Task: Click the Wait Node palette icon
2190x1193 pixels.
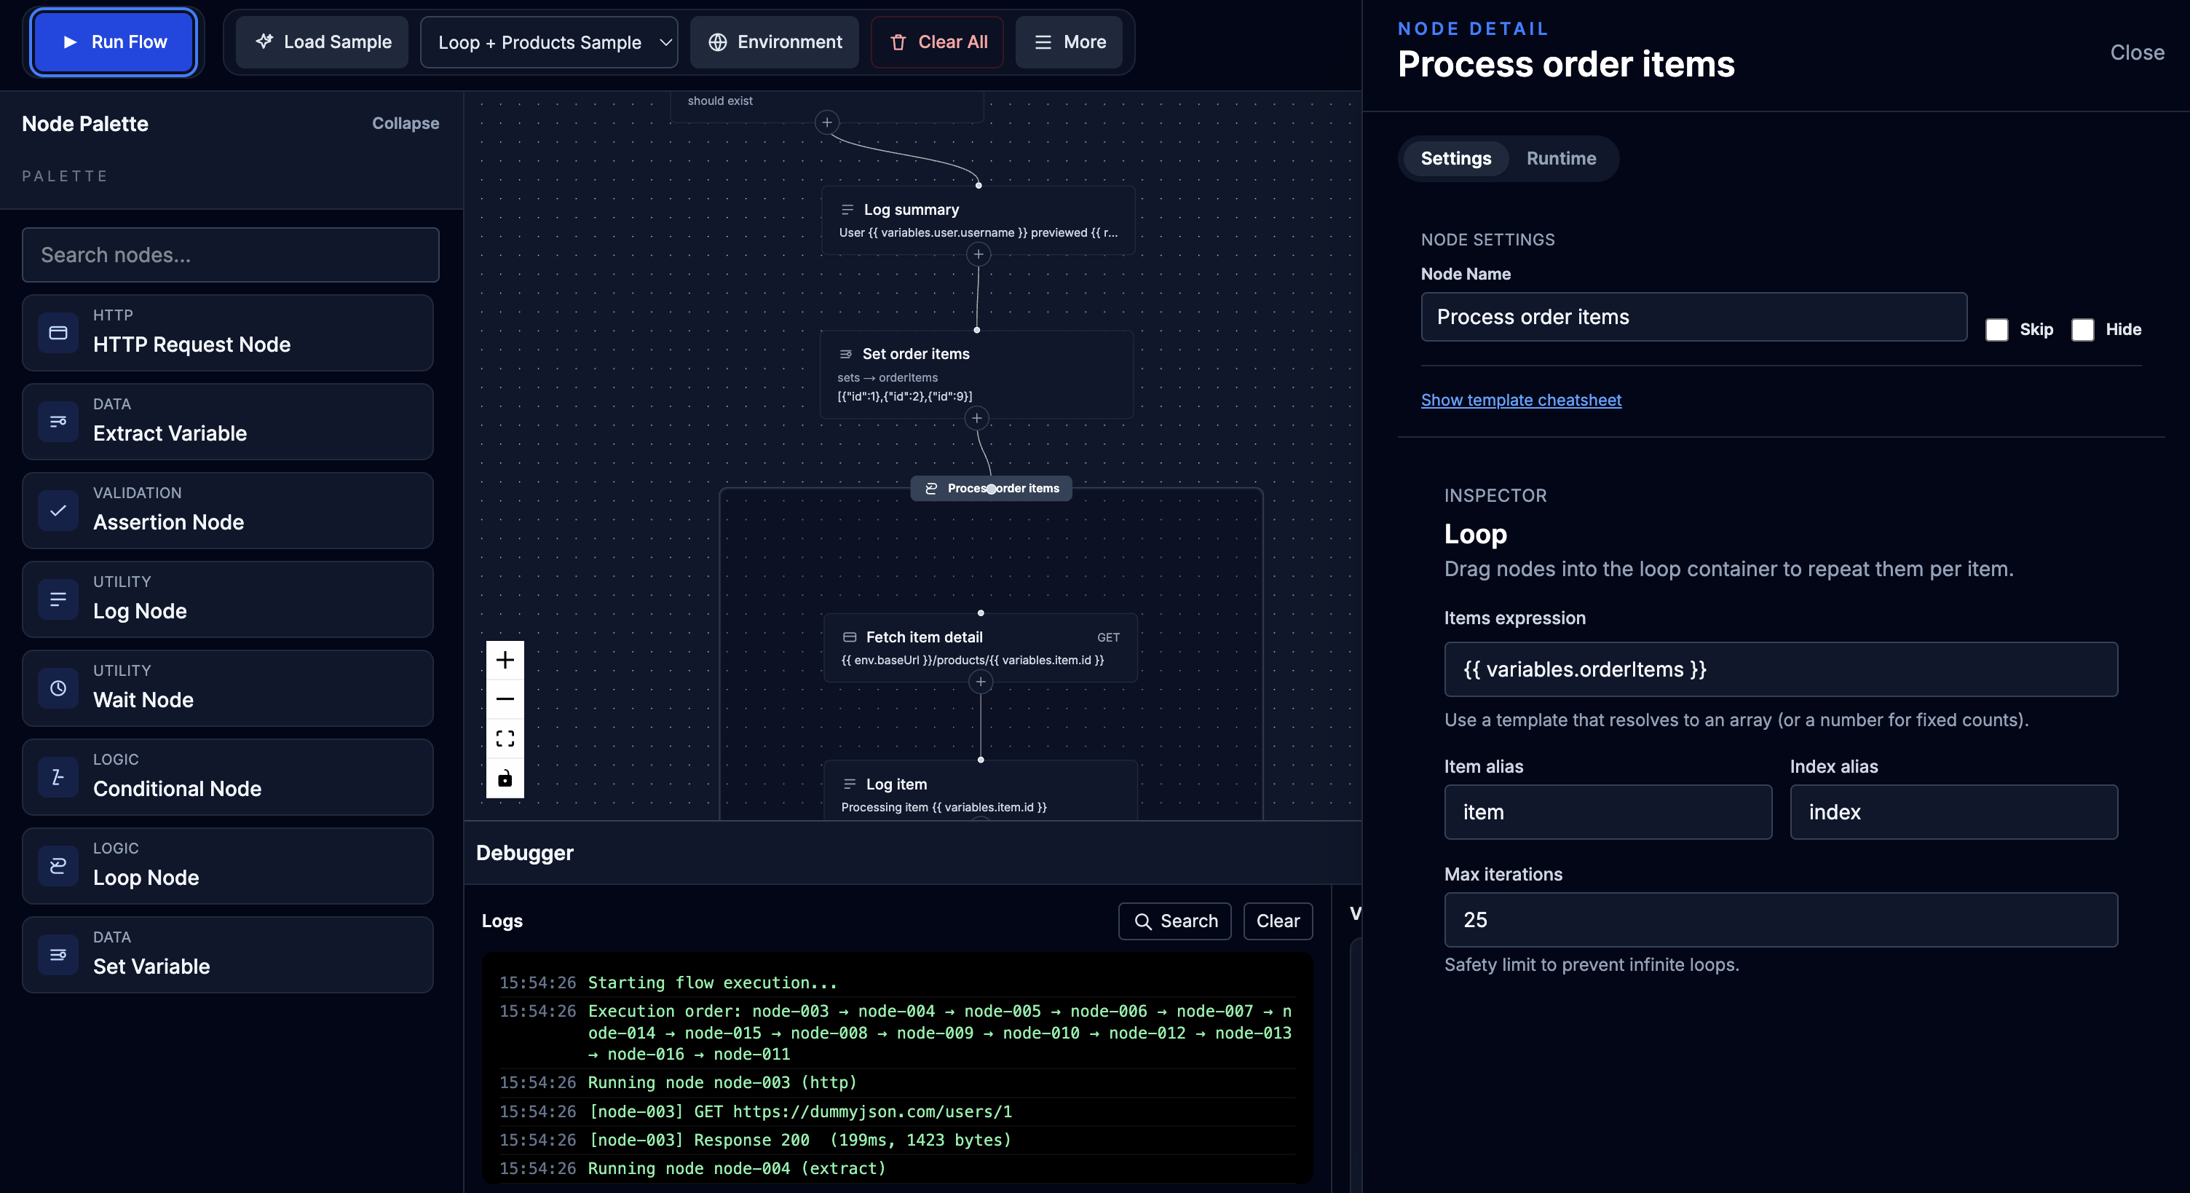Action: coord(57,688)
